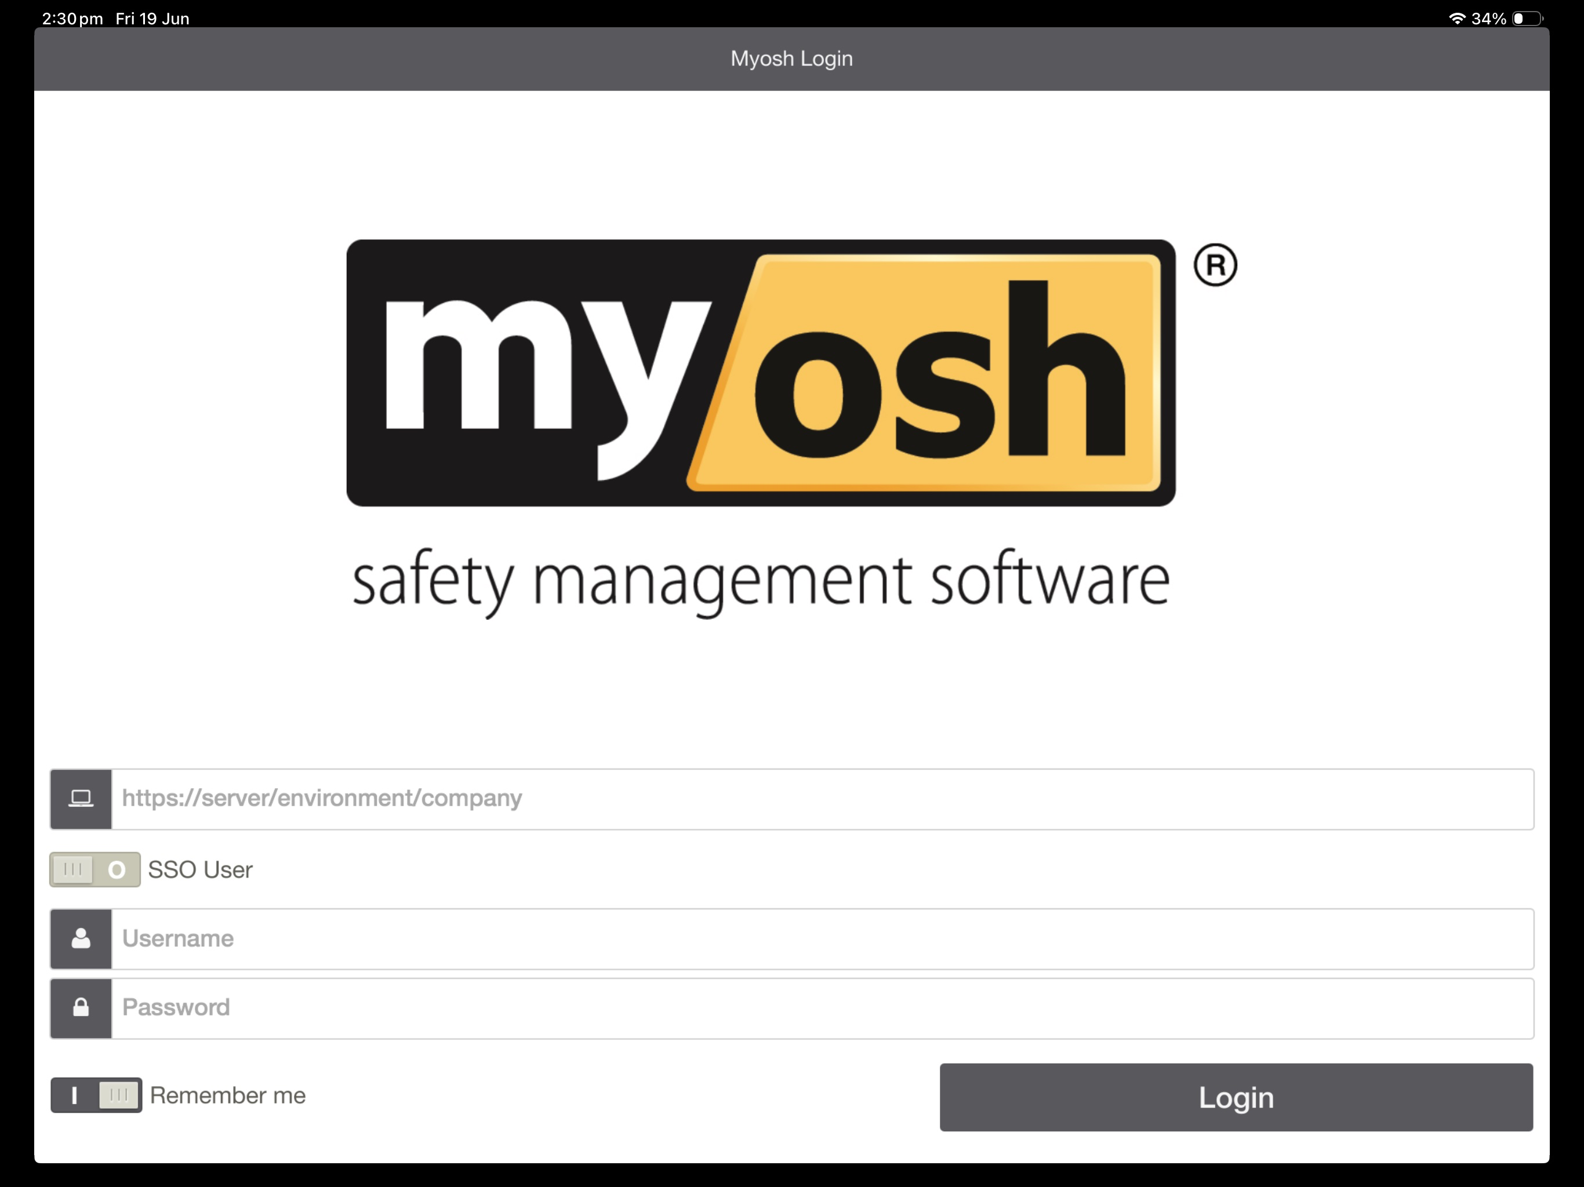Click the myosh logo image

coord(761,373)
